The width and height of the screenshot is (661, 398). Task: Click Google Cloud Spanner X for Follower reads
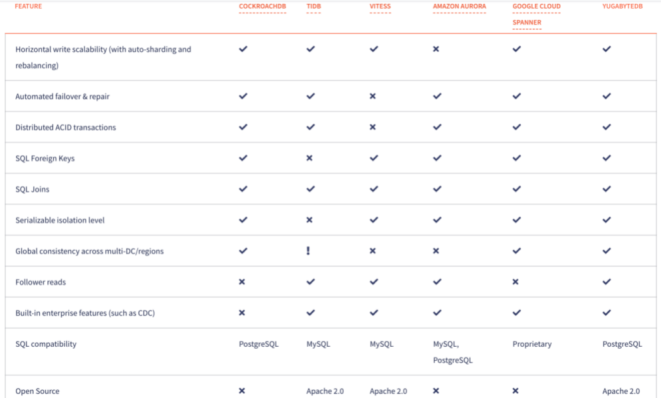516,282
